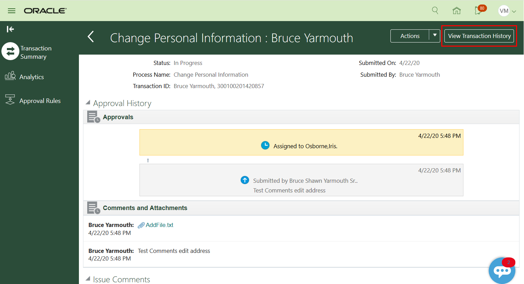The width and height of the screenshot is (524, 284).
Task: Go to the home page icon
Action: click(457, 11)
